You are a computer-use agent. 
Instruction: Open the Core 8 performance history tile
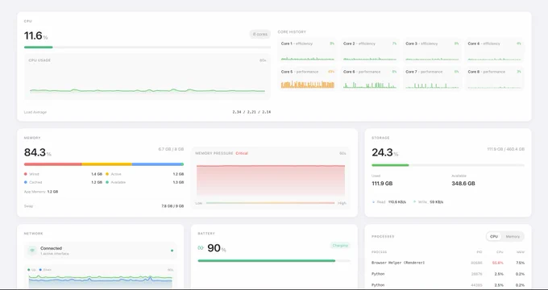(x=495, y=79)
